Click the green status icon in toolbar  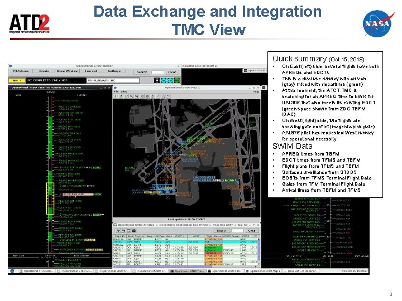point(176,80)
